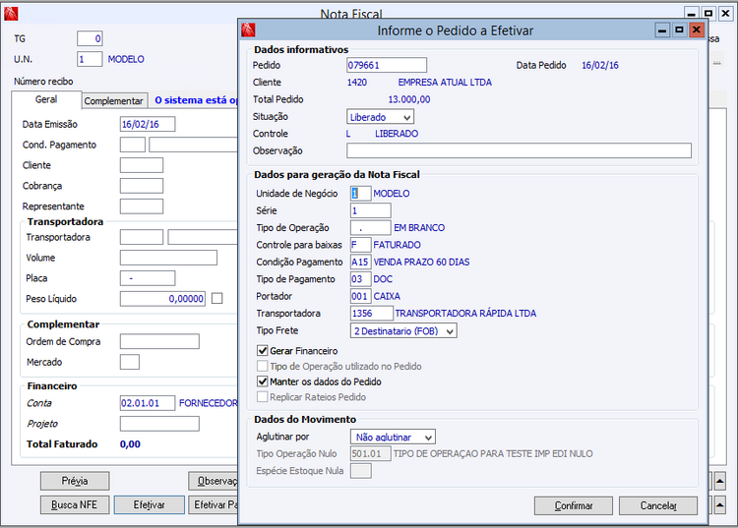Click the VENDA PRAZO 60 DIAS text

coord(421,262)
